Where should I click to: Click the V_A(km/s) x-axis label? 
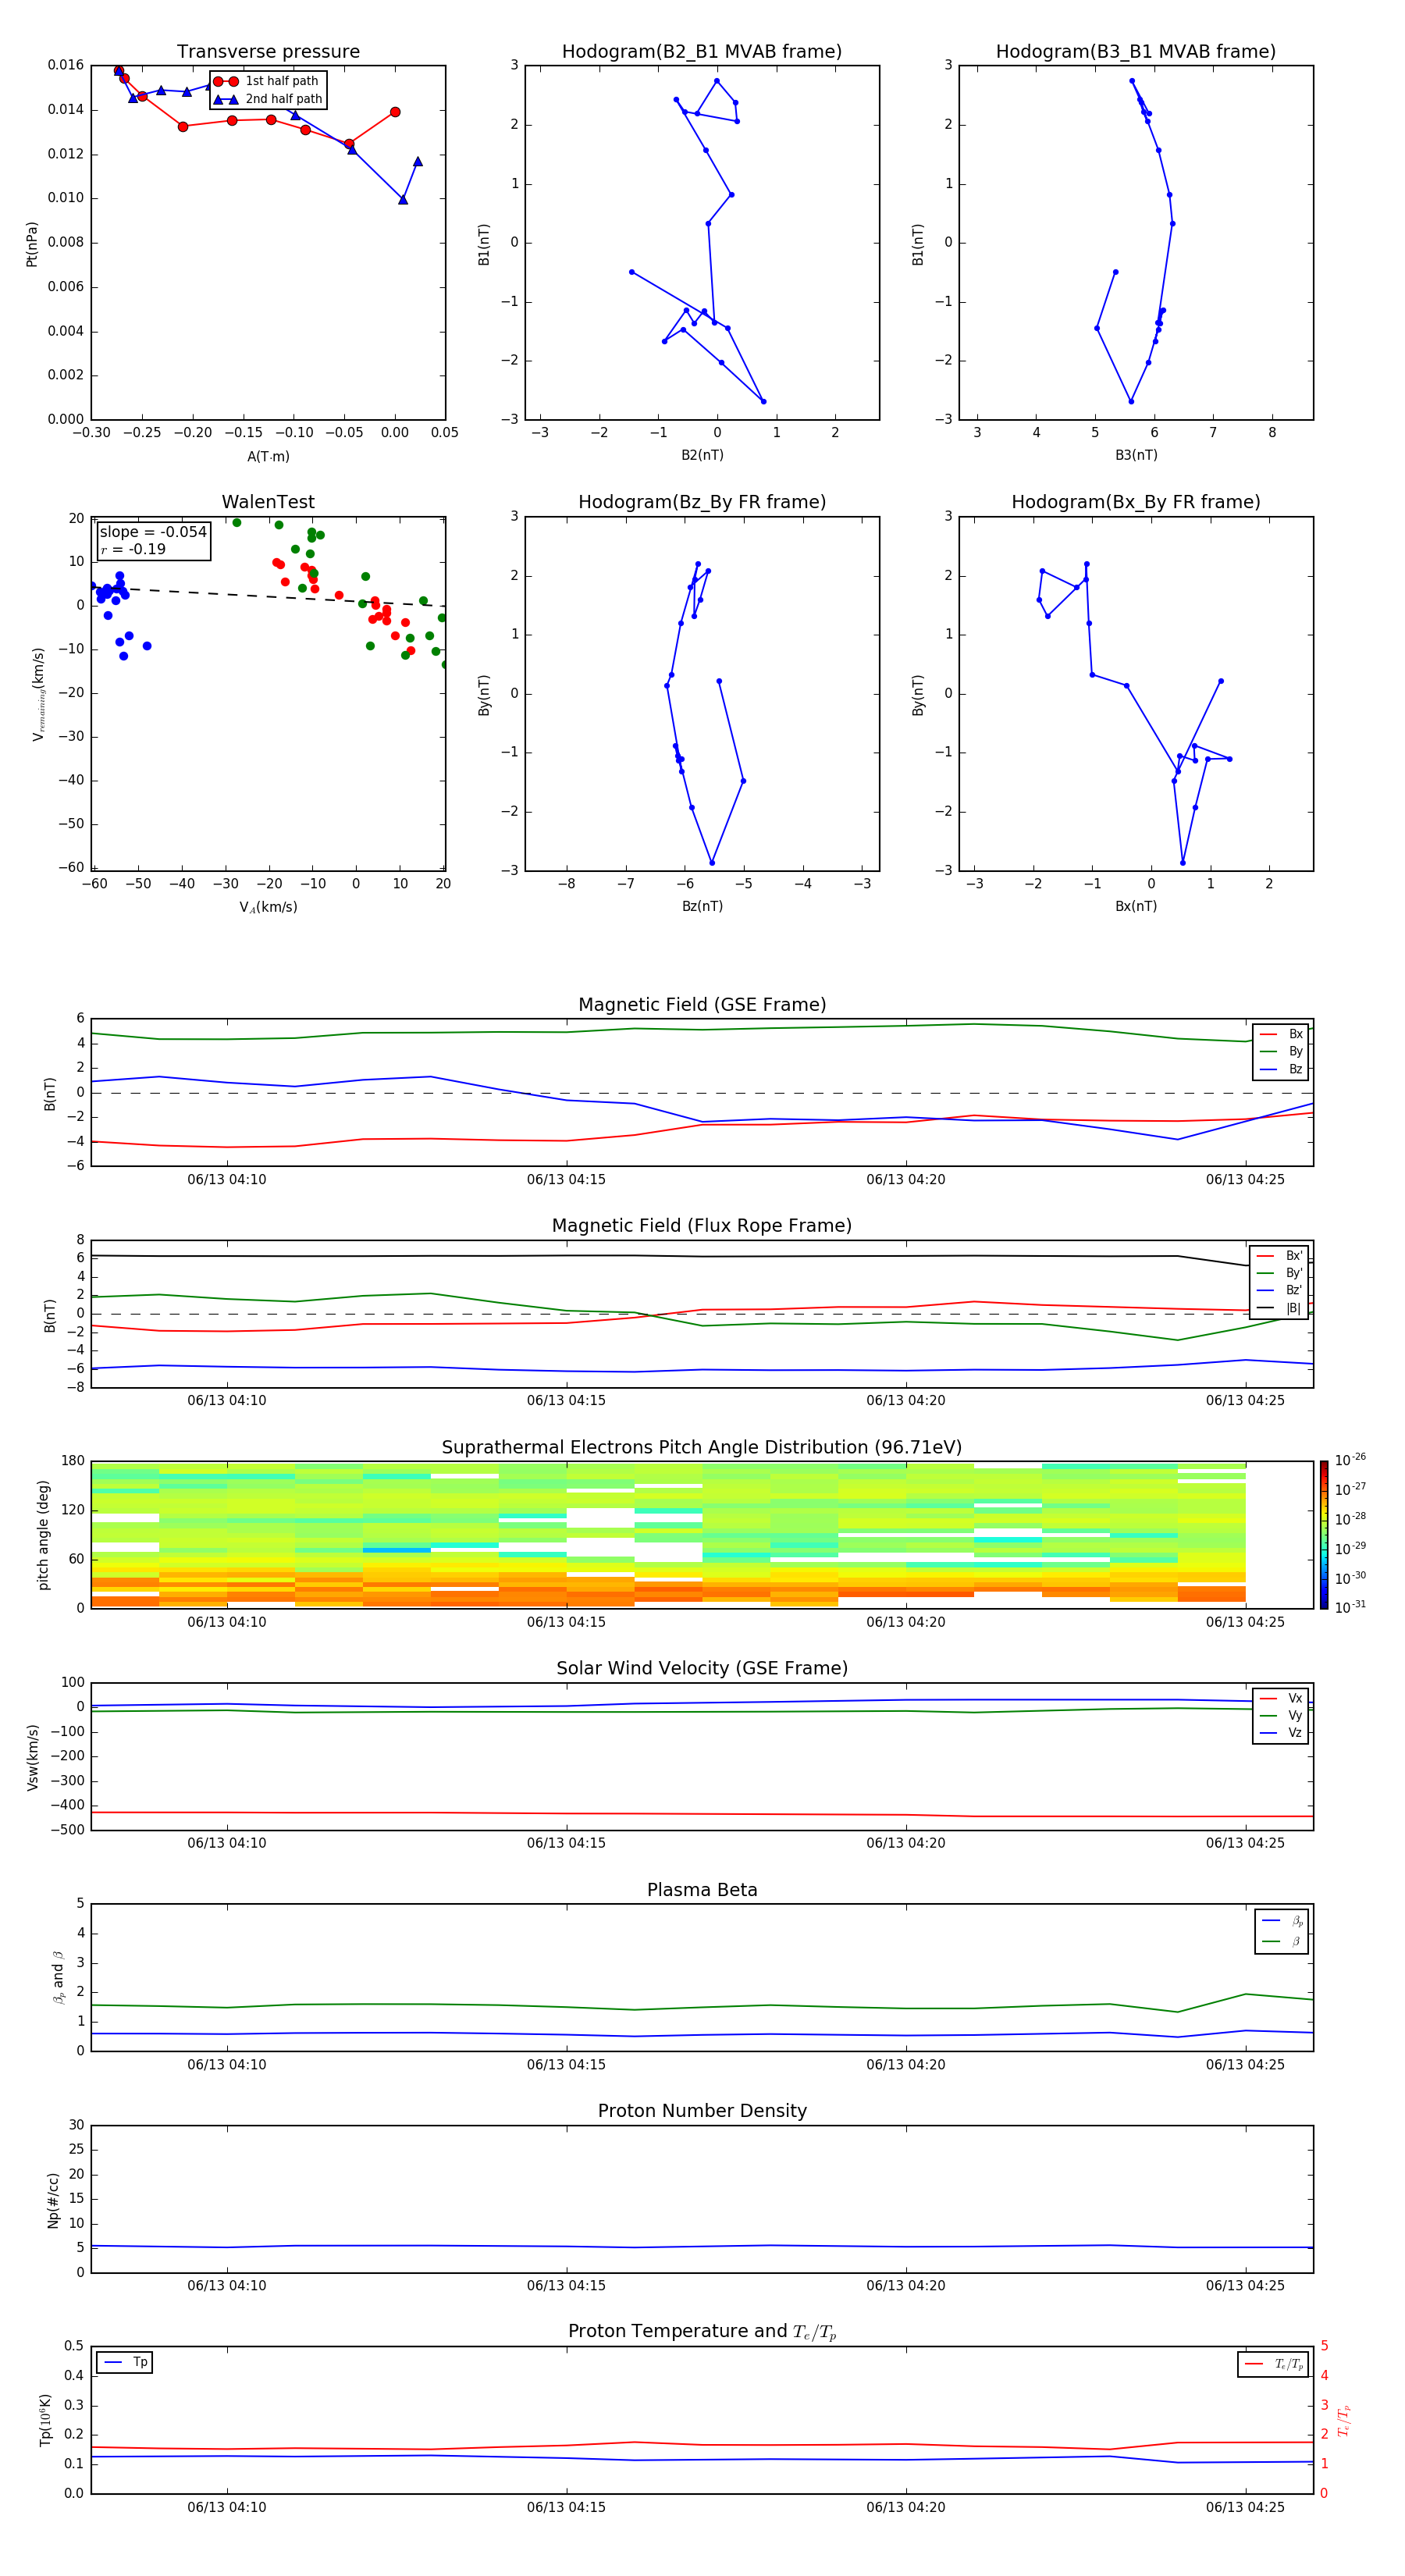(268, 907)
